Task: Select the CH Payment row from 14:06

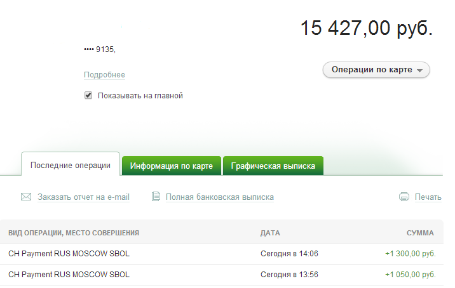Action: tap(222, 254)
